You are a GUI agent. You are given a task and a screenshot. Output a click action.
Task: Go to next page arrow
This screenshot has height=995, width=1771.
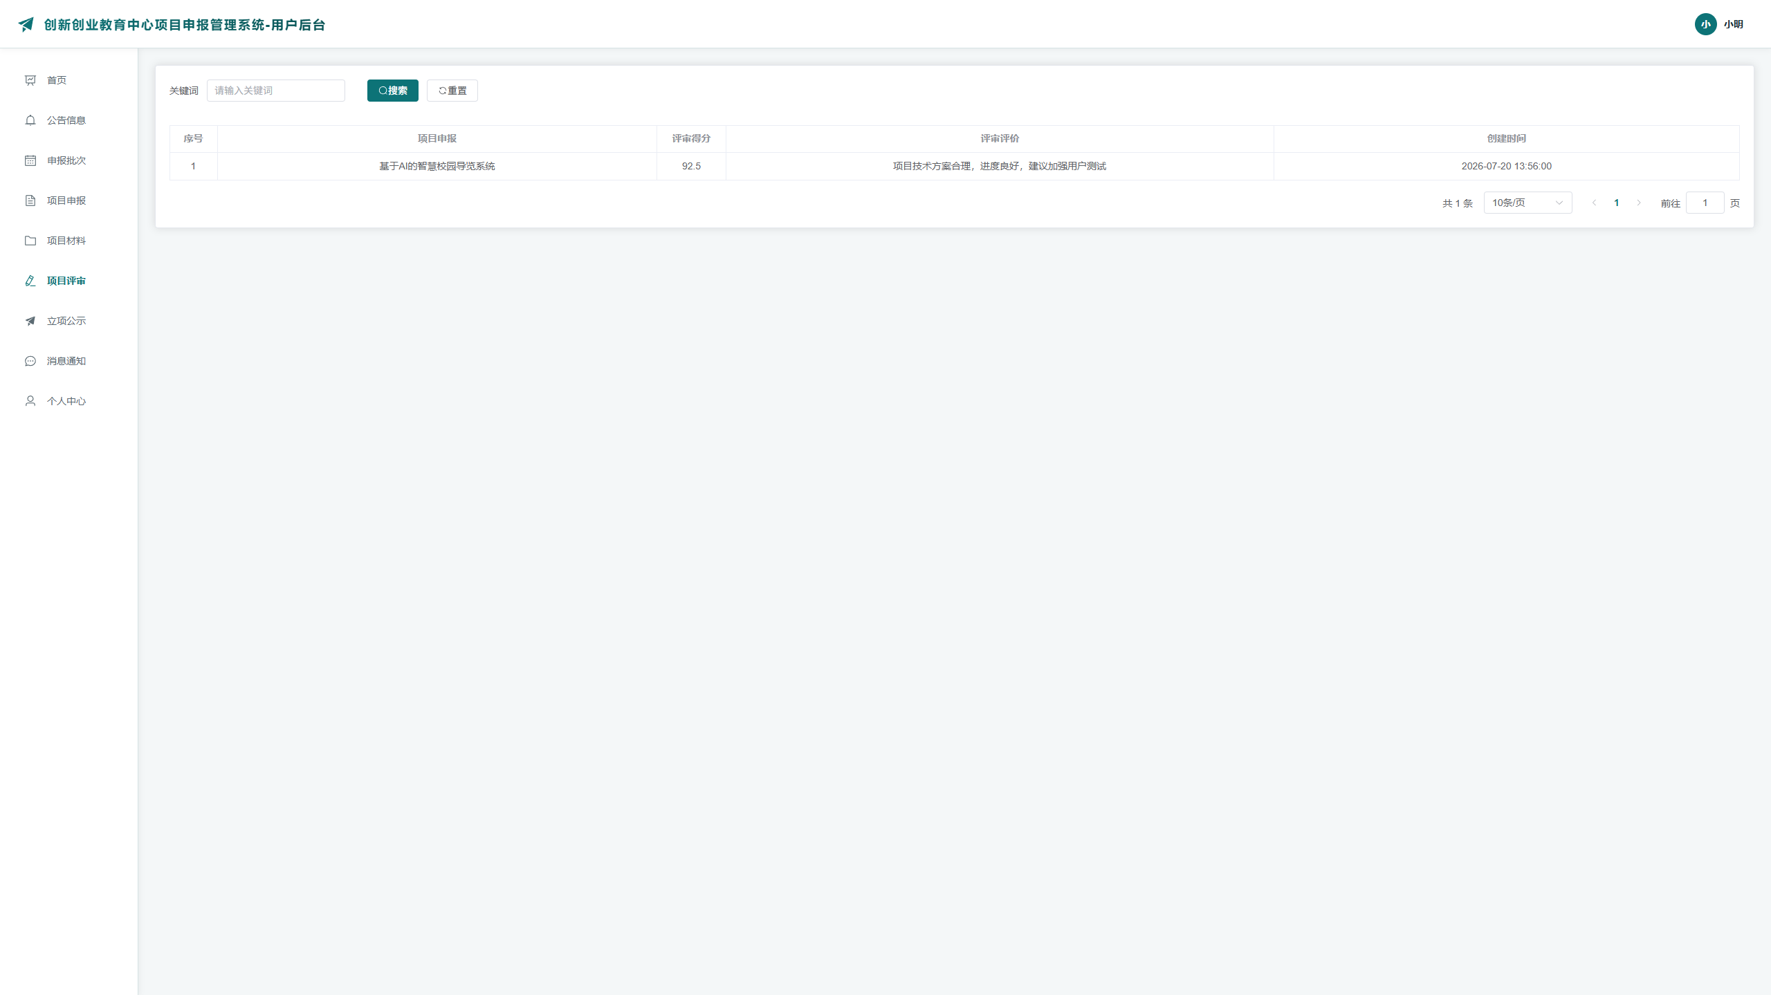[1639, 203]
